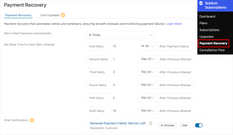This screenshot has height=135, width=233.
Task: Click the info icon beside Renewal Payment Failed
Action: (x=151, y=123)
